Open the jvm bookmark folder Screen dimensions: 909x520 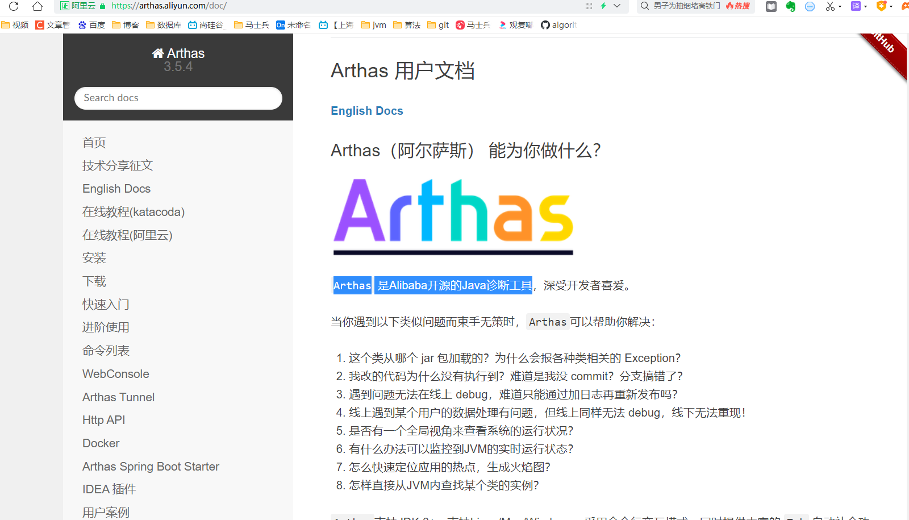point(374,25)
